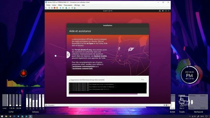Shut down the VM with the red icon
Image resolution: width=210 pixels, height=118 pixels.
[x=54, y=8]
